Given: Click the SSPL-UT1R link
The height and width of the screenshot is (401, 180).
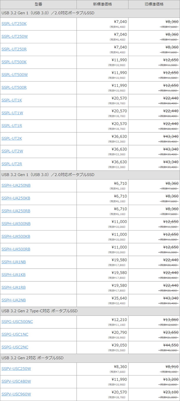Looking at the screenshot, I should (12, 126).
